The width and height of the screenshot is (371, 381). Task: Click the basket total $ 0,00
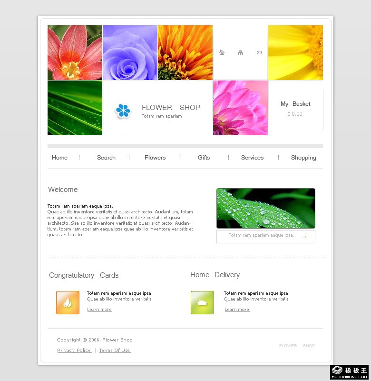coord(295,114)
